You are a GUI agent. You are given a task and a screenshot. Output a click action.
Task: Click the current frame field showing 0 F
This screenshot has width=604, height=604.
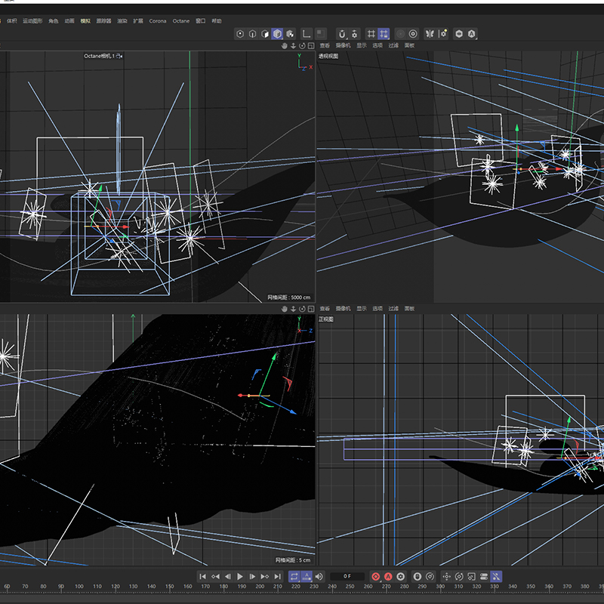point(347,576)
